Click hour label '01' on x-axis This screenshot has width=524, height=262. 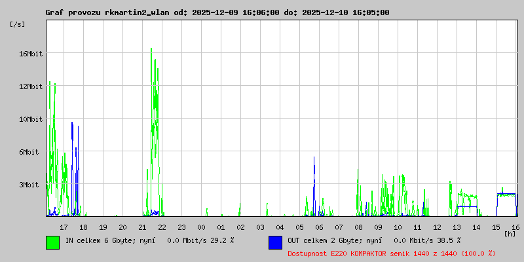(221, 227)
